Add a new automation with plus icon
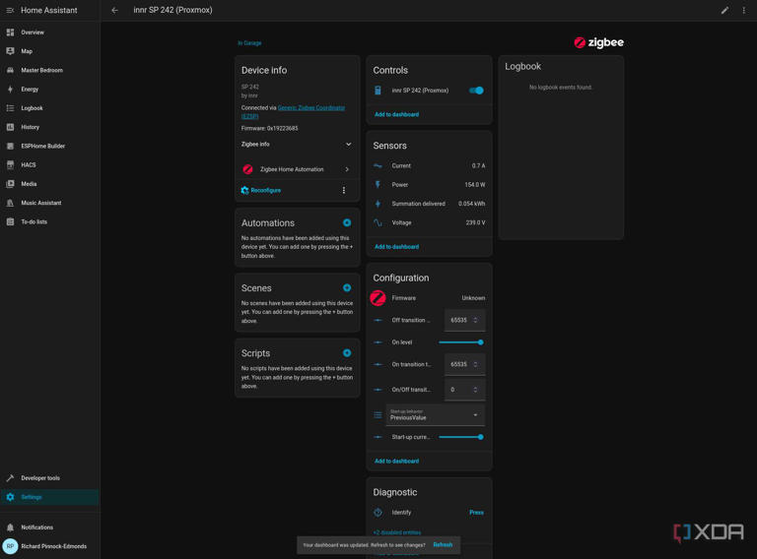This screenshot has height=559, width=757. (347, 223)
